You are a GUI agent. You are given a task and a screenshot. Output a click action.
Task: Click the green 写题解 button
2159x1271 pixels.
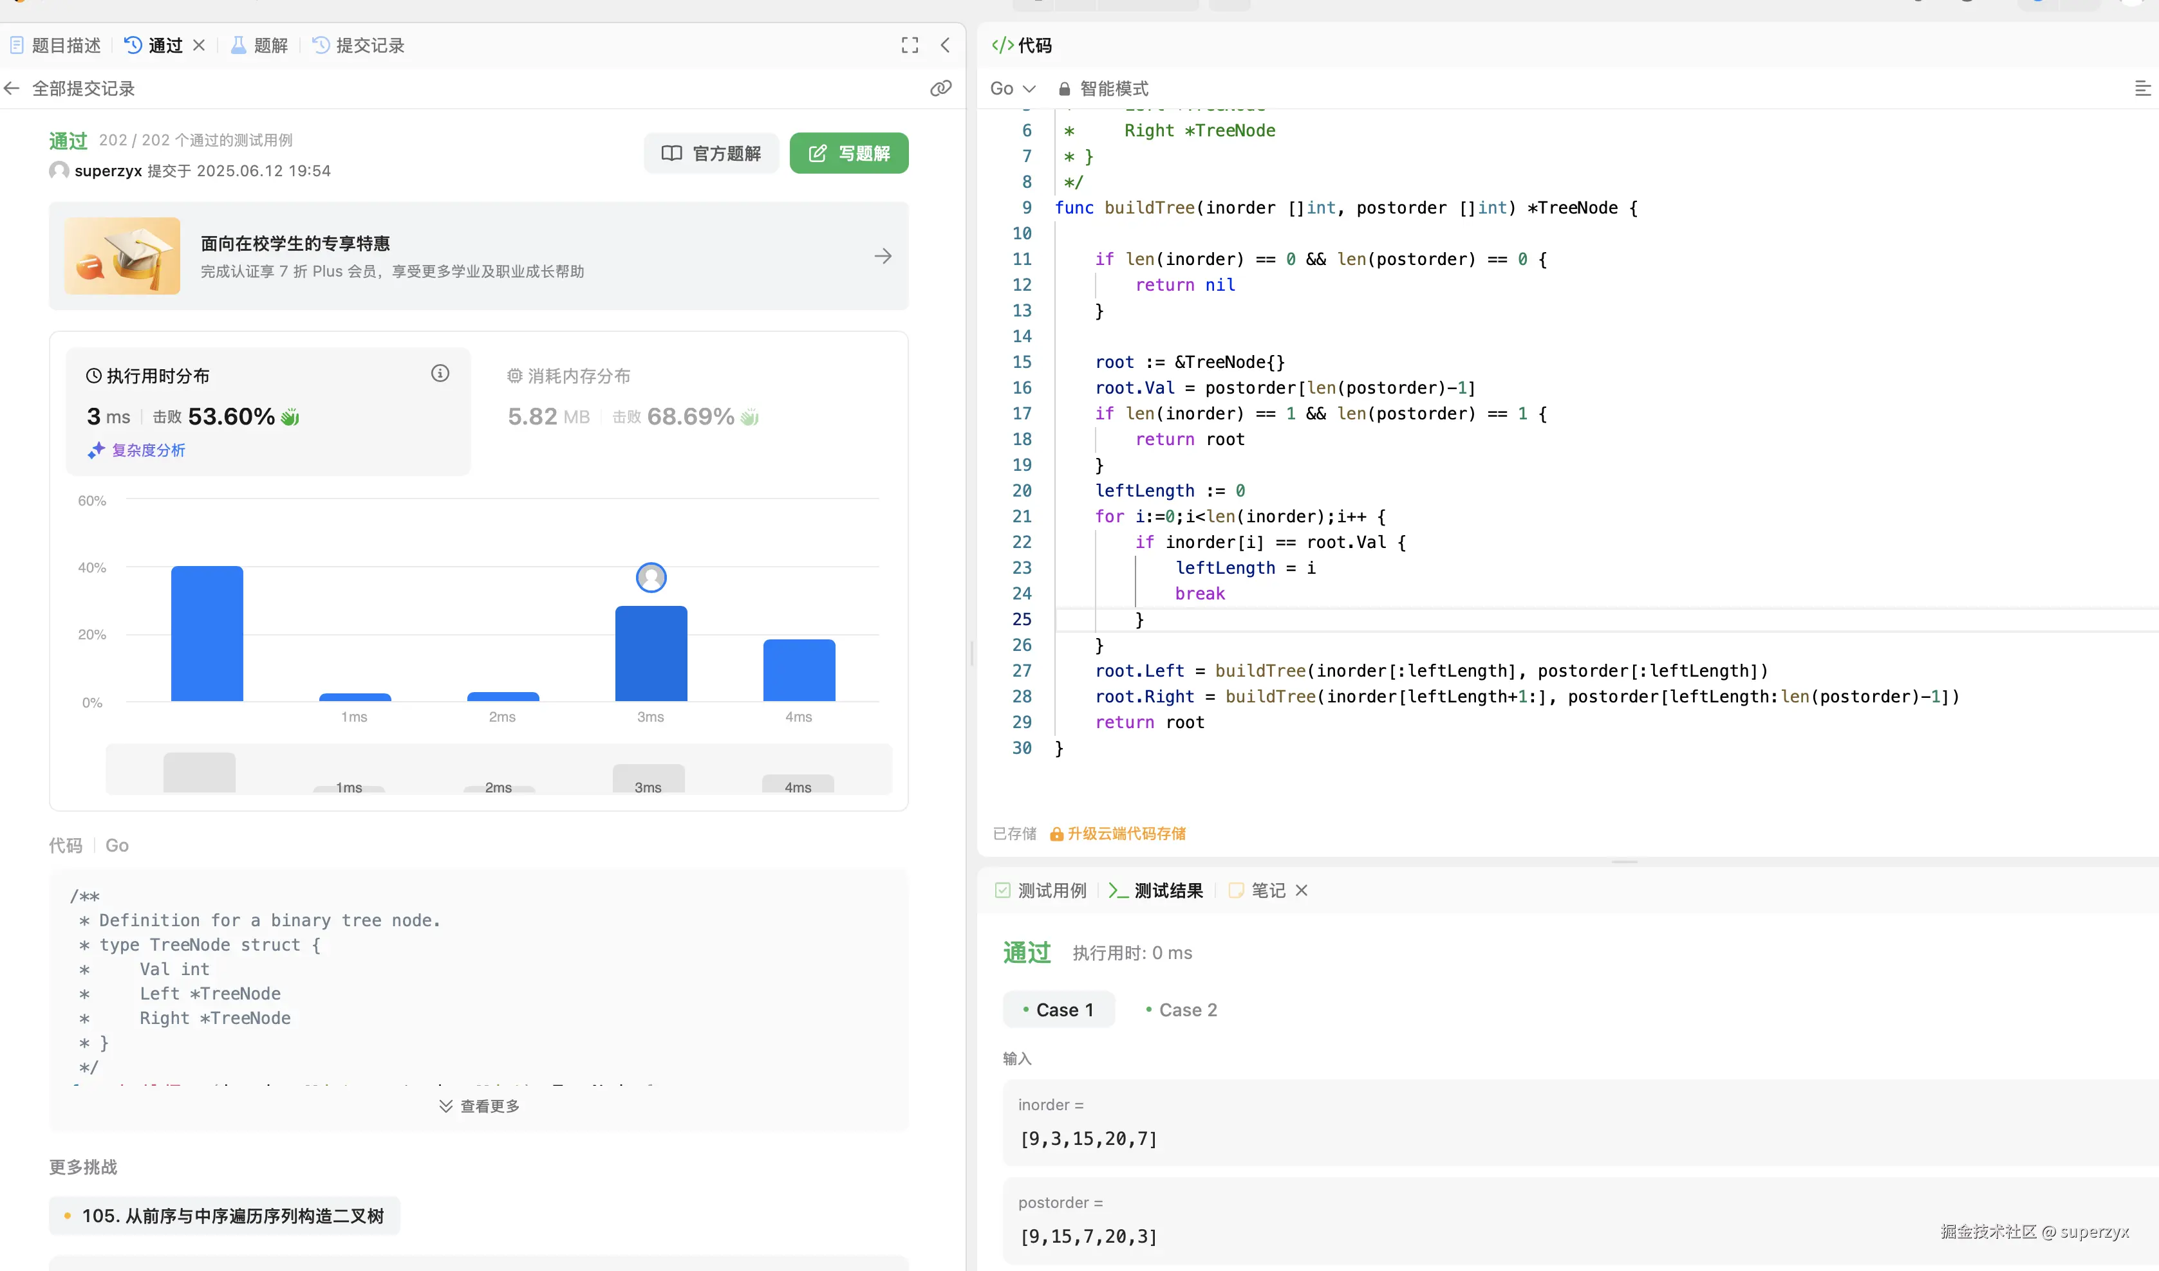(848, 153)
